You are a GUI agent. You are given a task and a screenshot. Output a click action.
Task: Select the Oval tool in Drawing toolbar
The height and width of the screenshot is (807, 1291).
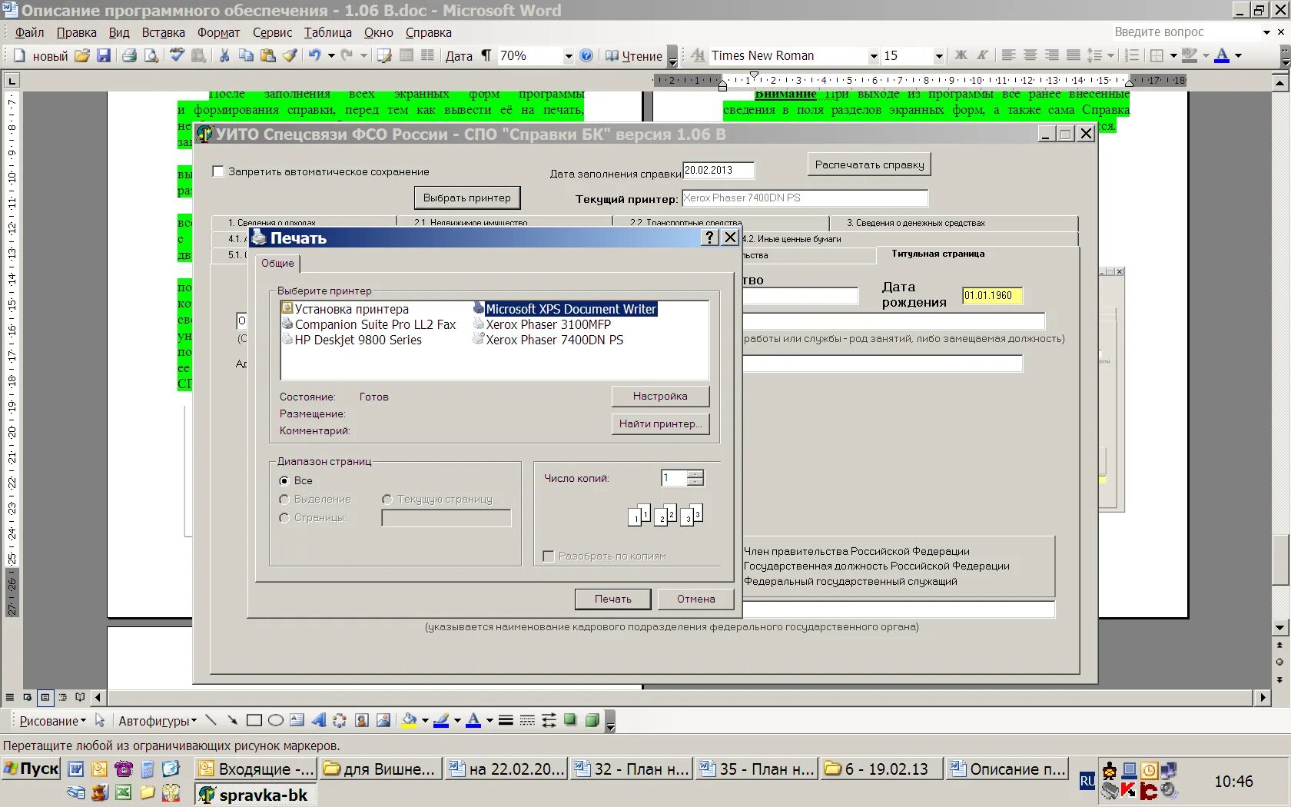click(x=275, y=720)
